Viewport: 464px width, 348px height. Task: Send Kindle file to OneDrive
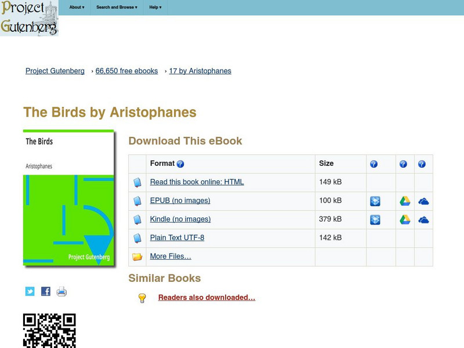[x=423, y=220]
